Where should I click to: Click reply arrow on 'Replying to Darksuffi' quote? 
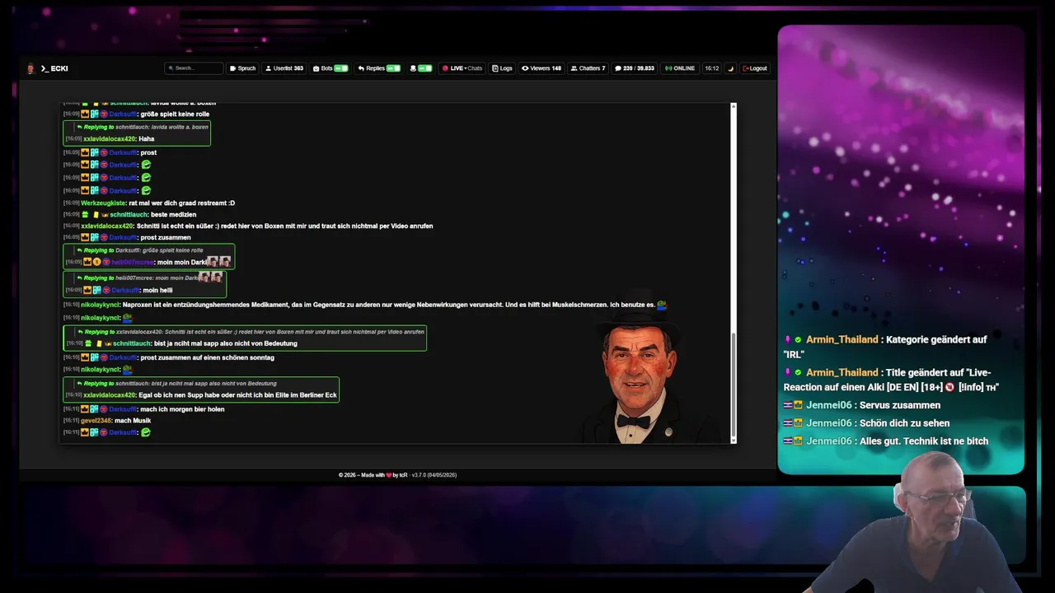click(x=79, y=250)
